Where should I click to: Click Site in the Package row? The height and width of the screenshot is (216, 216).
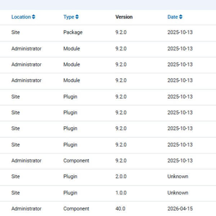[15, 32]
